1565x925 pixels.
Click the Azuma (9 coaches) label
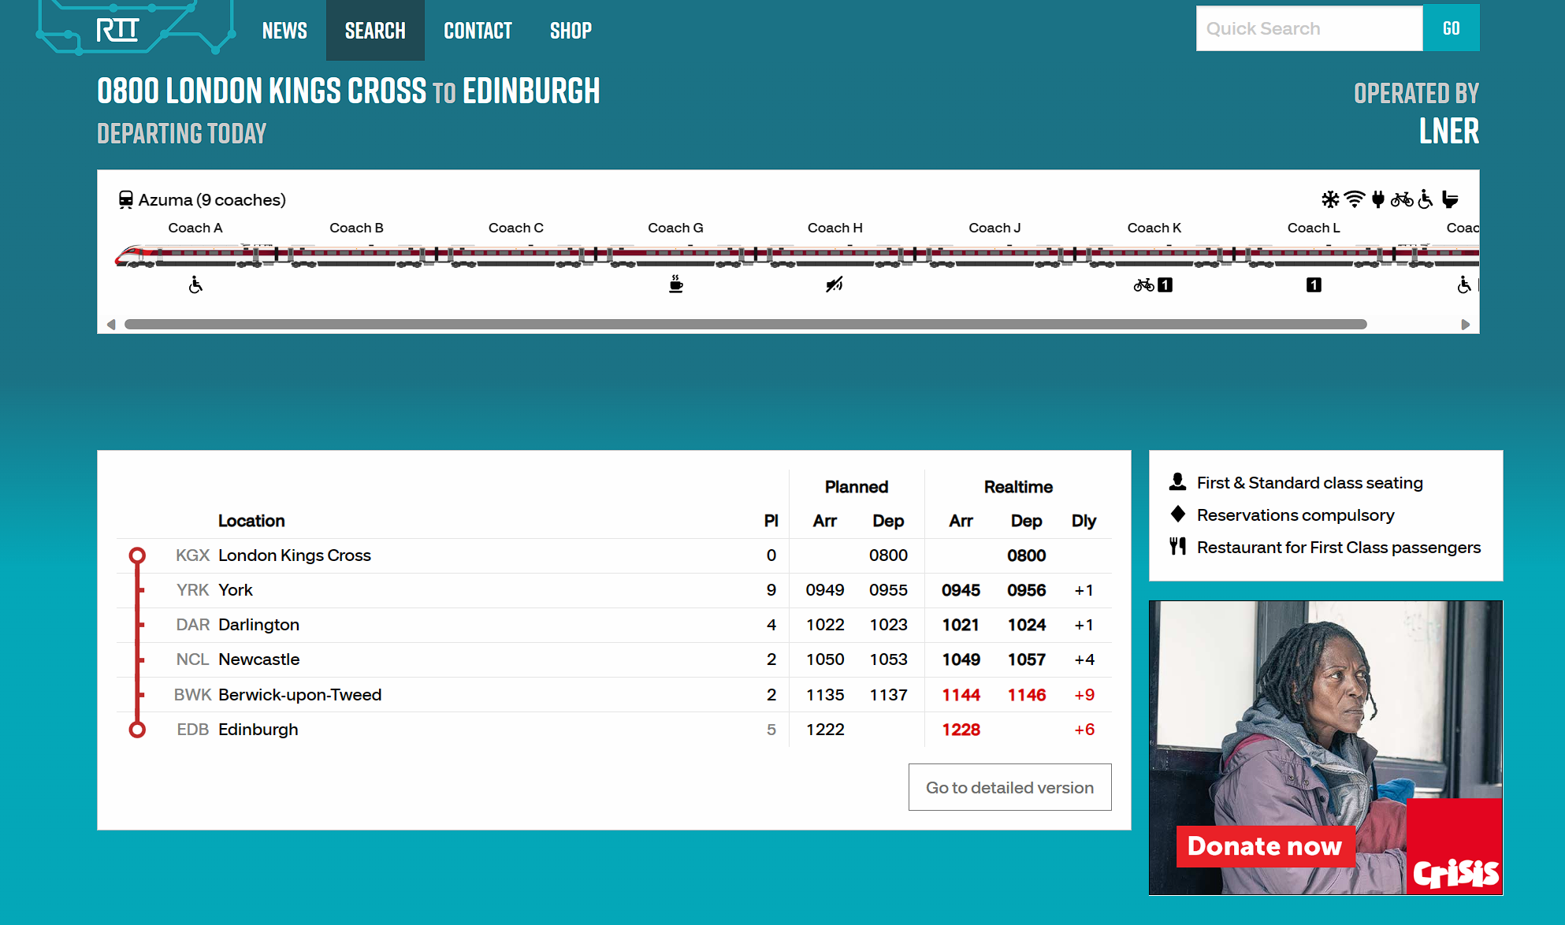point(212,200)
